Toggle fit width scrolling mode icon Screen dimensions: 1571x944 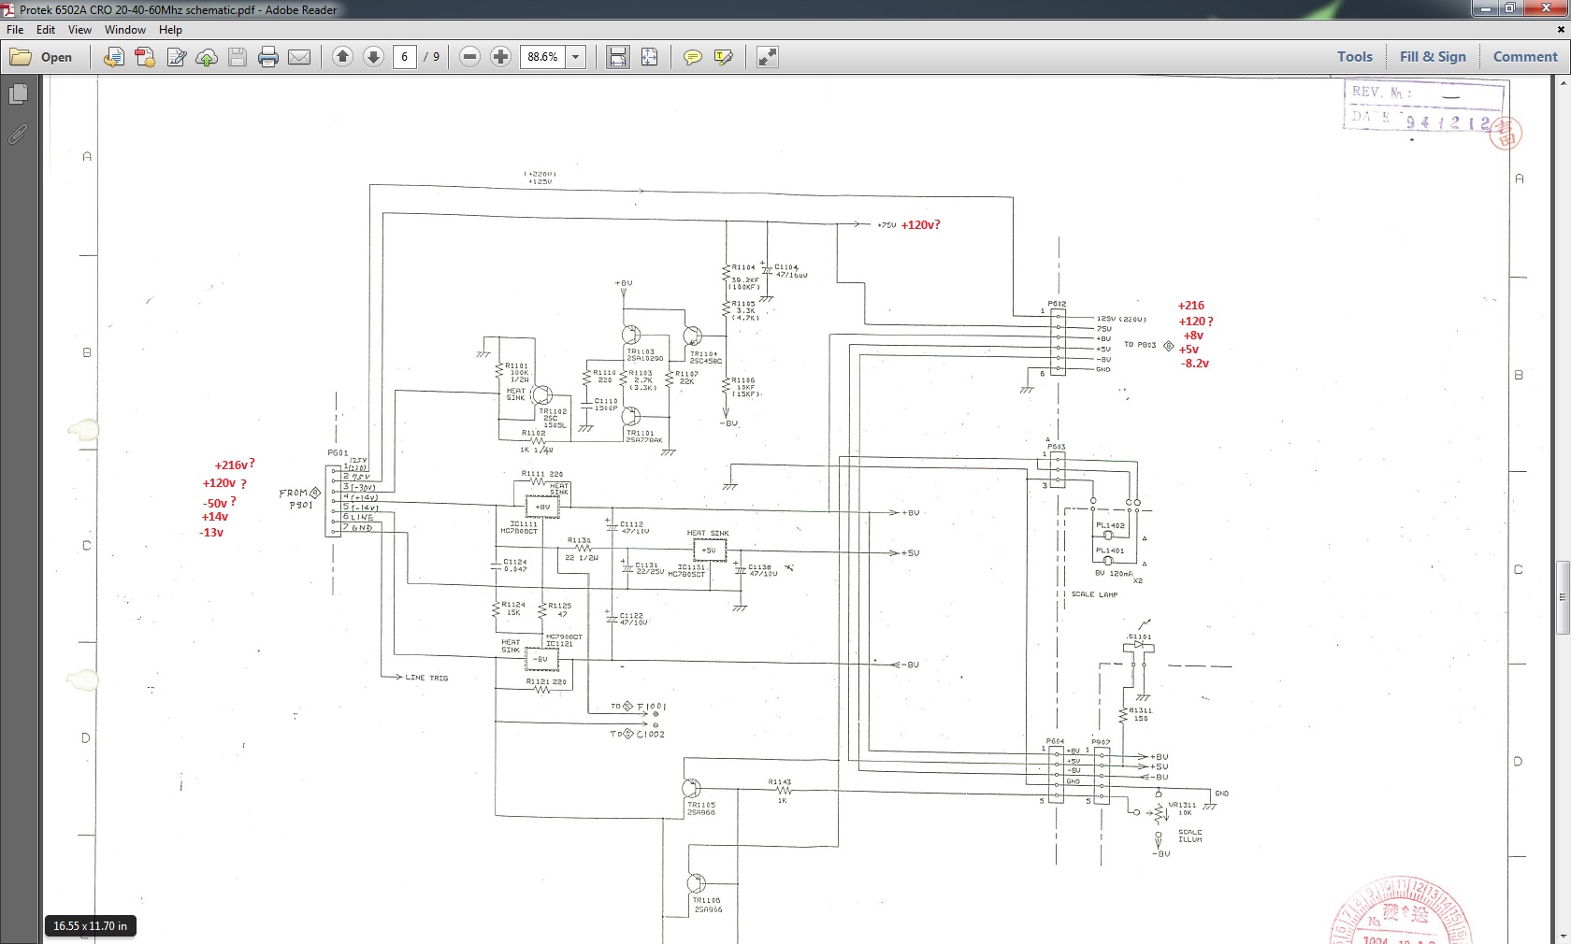click(x=618, y=57)
